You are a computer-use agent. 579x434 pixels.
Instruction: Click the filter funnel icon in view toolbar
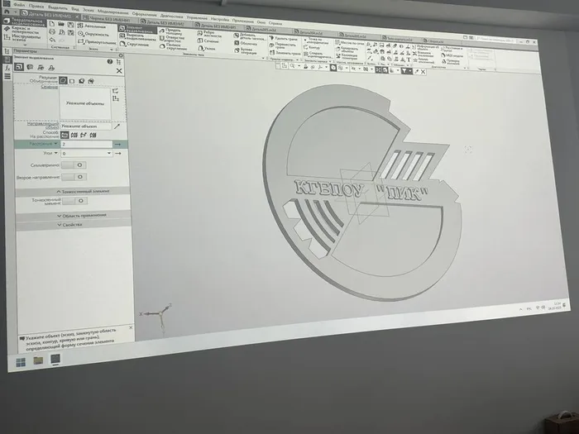click(x=404, y=71)
